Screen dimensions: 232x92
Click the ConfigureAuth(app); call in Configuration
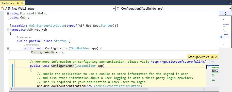pos(48,52)
